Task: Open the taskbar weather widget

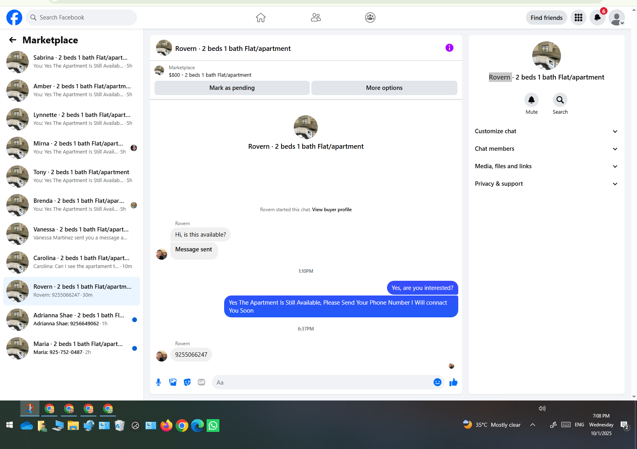Action: 492,425
